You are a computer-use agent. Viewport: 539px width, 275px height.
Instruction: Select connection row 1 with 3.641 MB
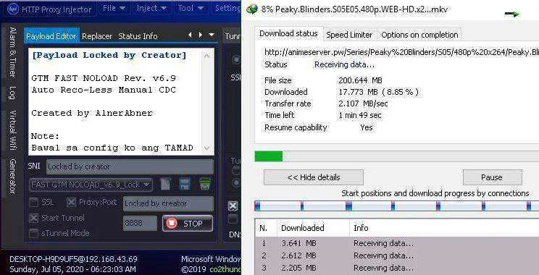[x=397, y=243]
